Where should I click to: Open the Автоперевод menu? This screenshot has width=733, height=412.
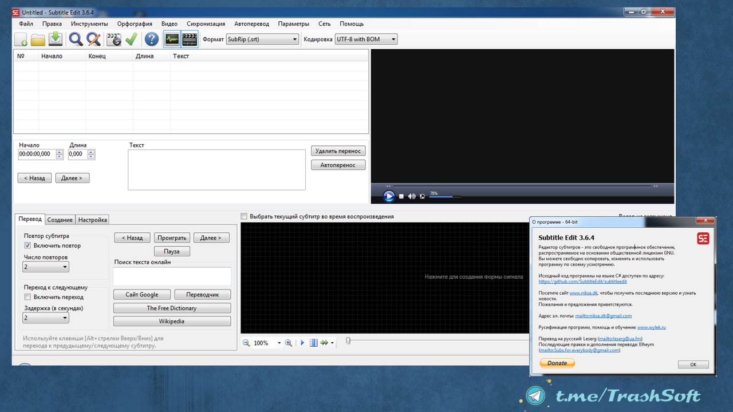tap(251, 24)
